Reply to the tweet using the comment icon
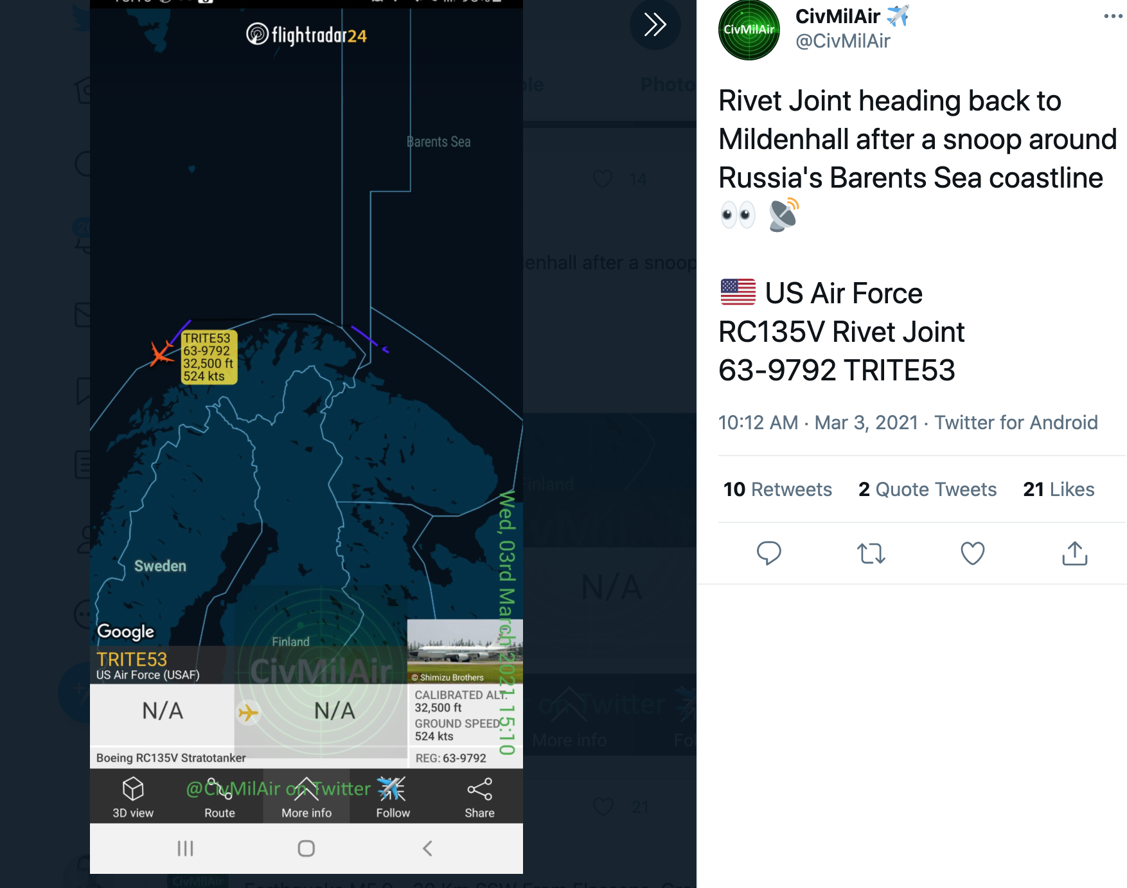The height and width of the screenshot is (888, 1127). 768,553
